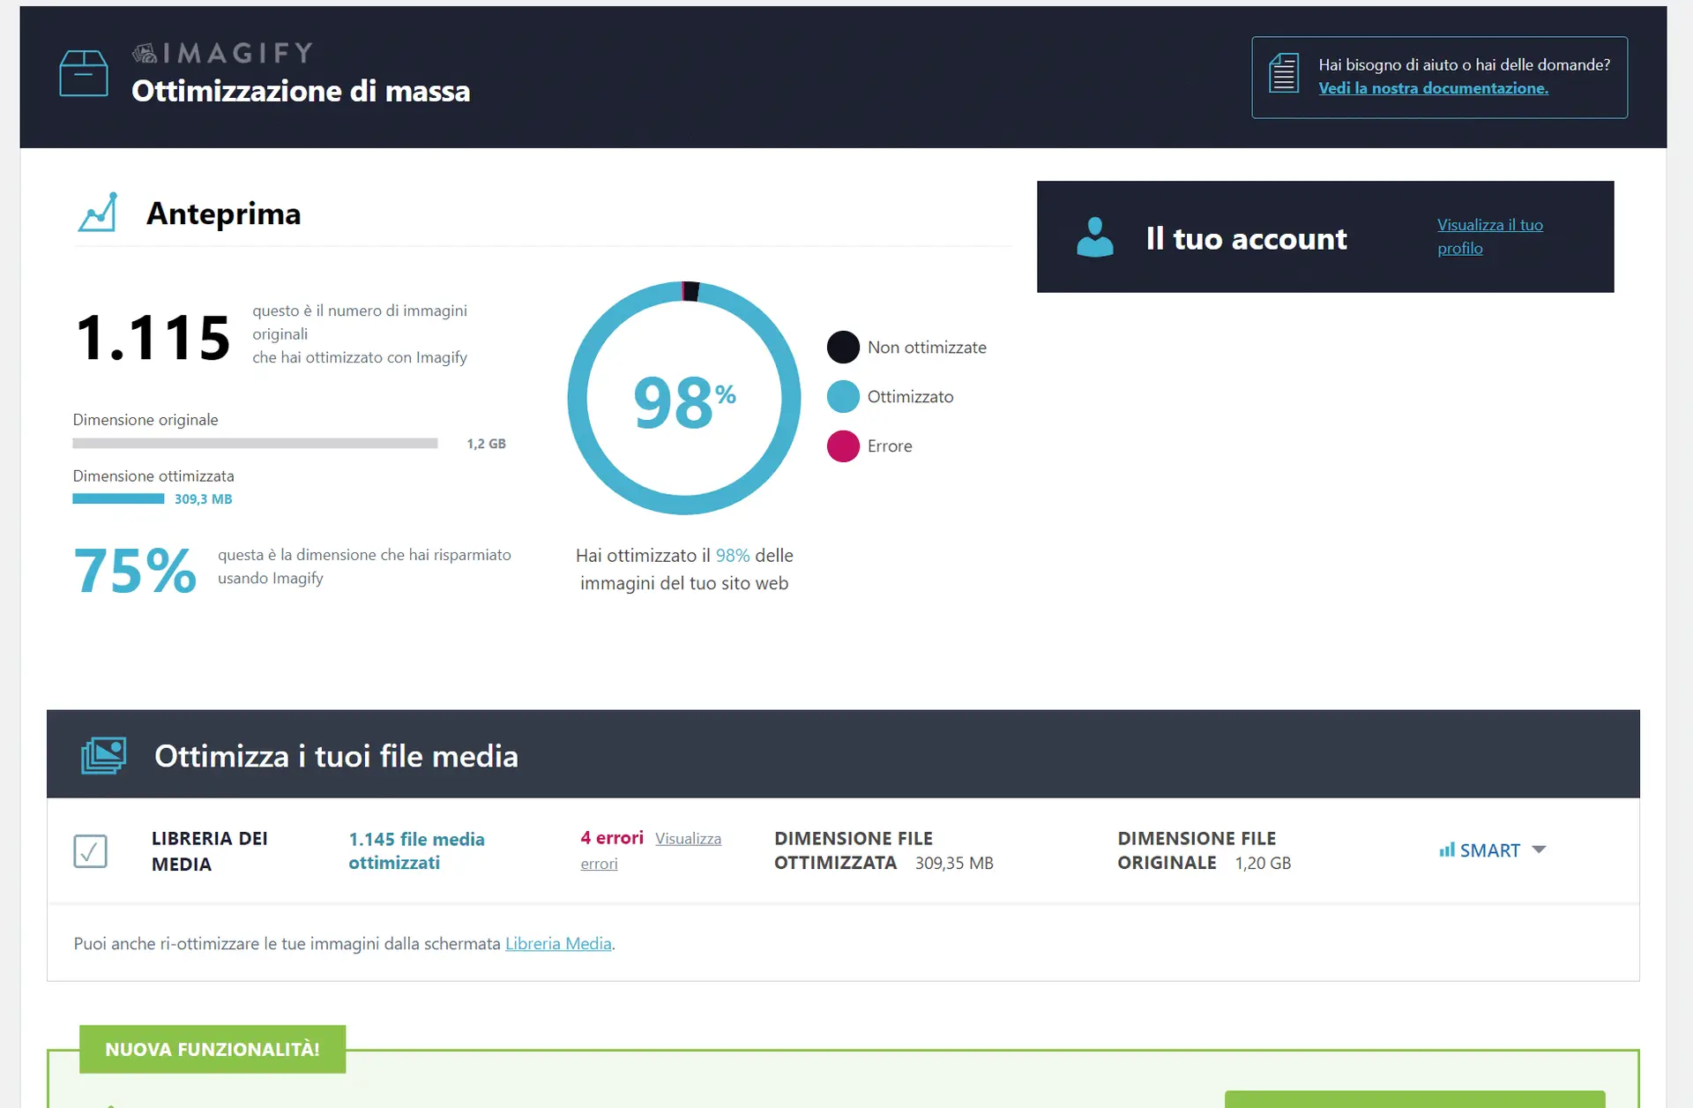The width and height of the screenshot is (1693, 1108).
Task: Toggle the Errore legend dot
Action: coord(843,445)
